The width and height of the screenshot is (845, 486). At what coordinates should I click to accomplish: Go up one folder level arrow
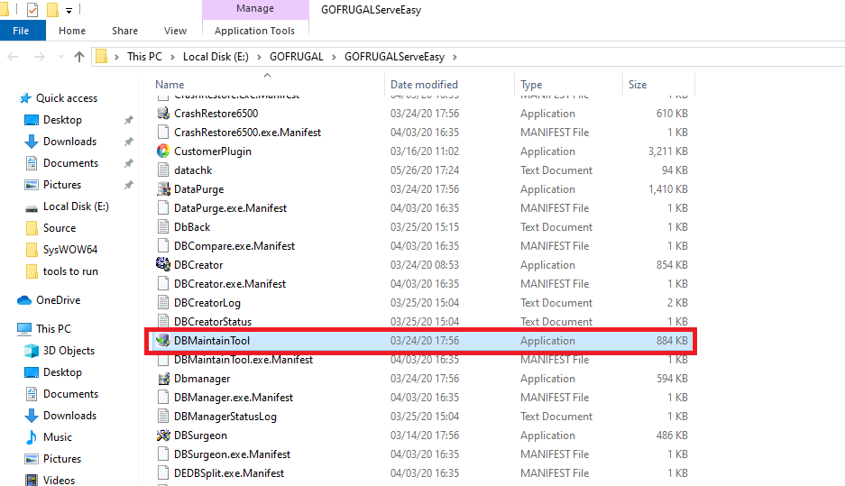click(79, 57)
